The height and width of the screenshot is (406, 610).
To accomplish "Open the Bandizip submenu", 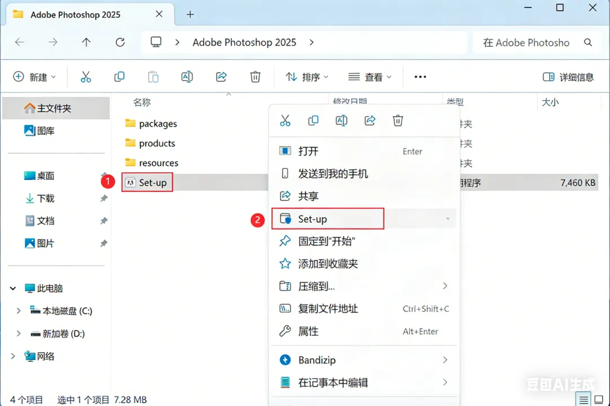I will (364, 360).
